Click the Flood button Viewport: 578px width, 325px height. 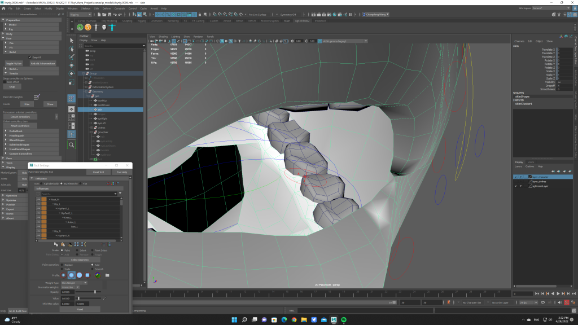[80, 309]
